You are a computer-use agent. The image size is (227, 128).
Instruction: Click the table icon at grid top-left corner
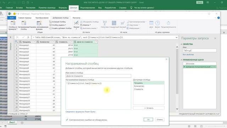(16, 42)
